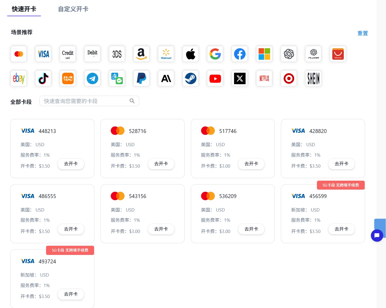Select the SHEIN scenario icon
Screen dimensions: 386x308
(313, 78)
